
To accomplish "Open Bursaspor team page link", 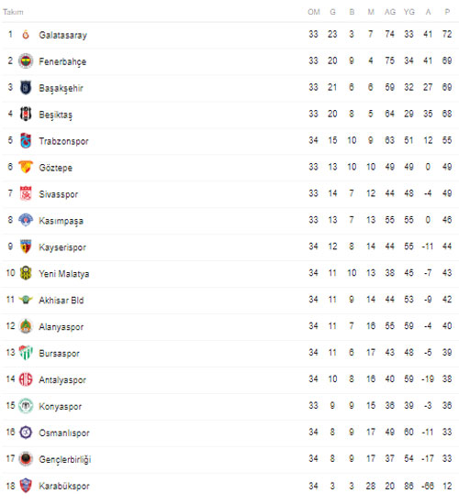I will coord(60,353).
